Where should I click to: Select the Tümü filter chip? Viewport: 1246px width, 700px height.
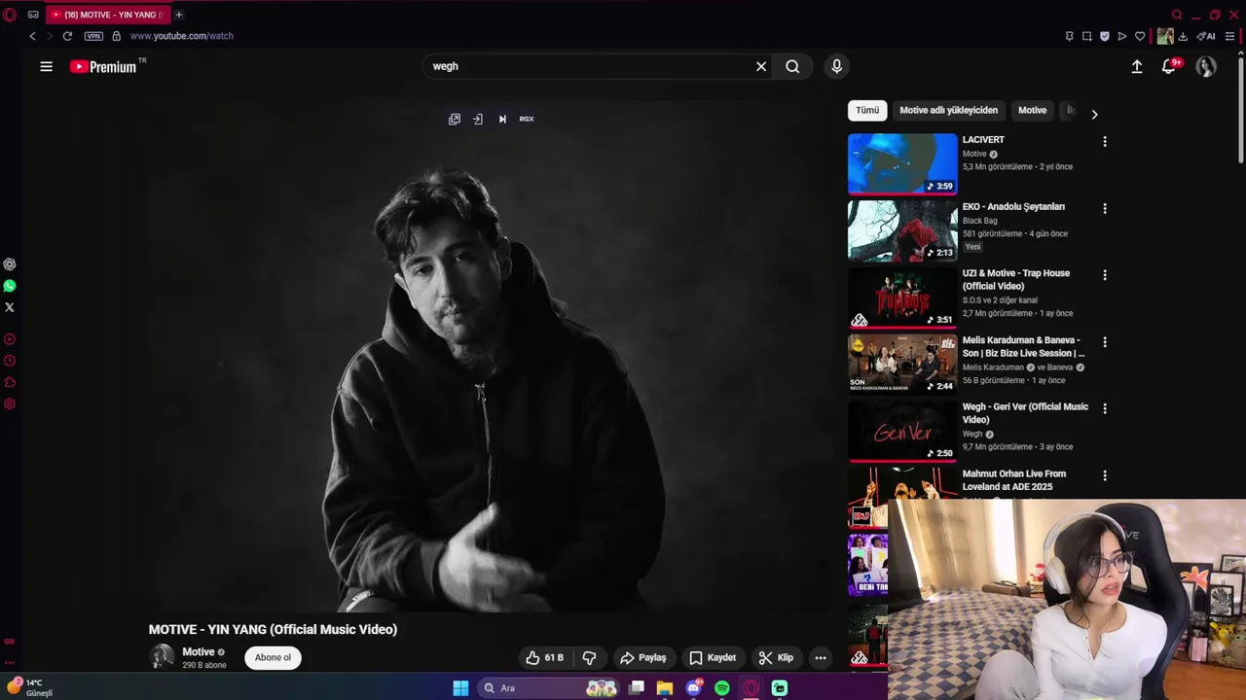[x=867, y=110]
